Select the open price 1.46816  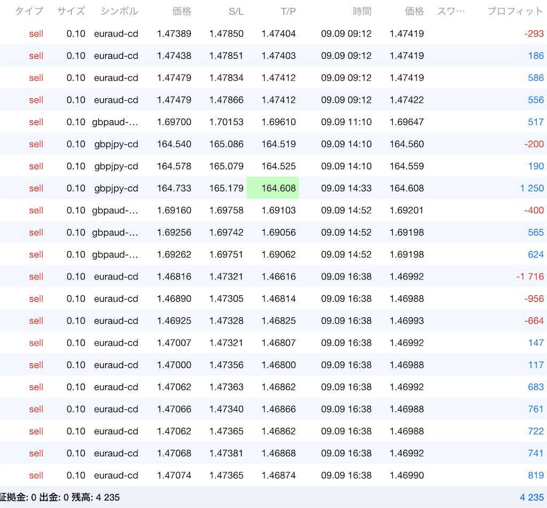click(174, 276)
